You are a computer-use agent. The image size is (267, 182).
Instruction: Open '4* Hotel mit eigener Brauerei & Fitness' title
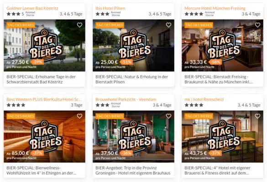[217, 171]
